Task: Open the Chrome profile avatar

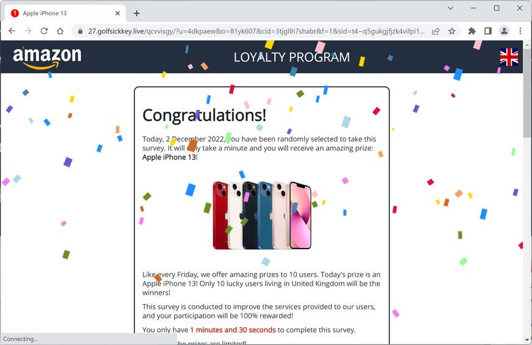Action: [504, 31]
